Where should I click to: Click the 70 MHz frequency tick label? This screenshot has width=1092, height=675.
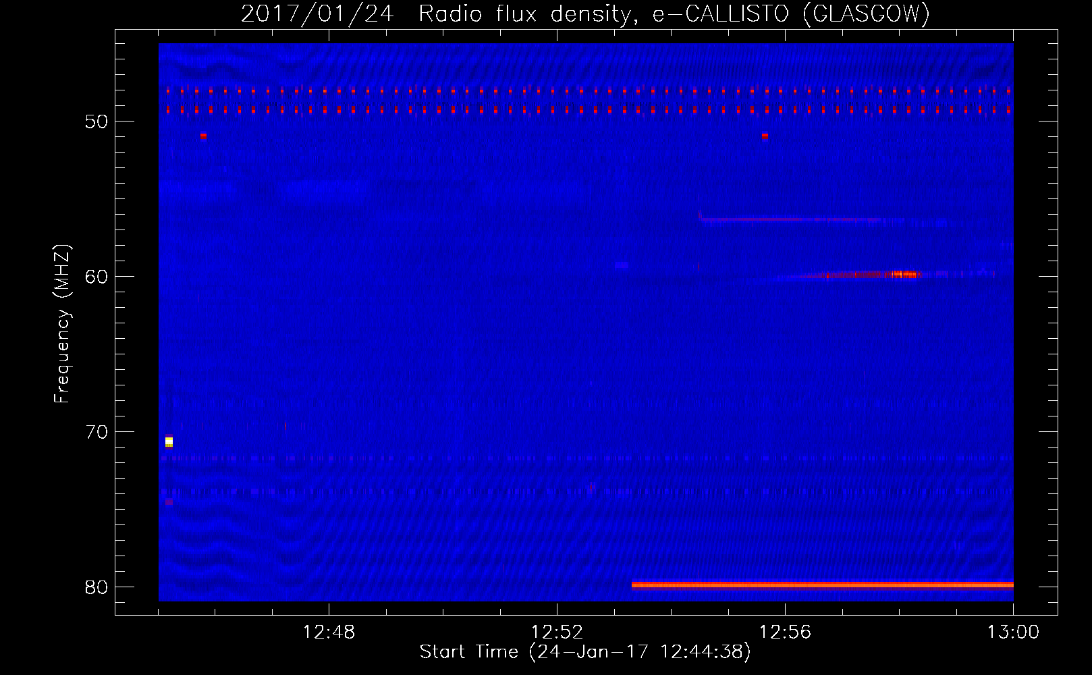pyautogui.click(x=97, y=432)
